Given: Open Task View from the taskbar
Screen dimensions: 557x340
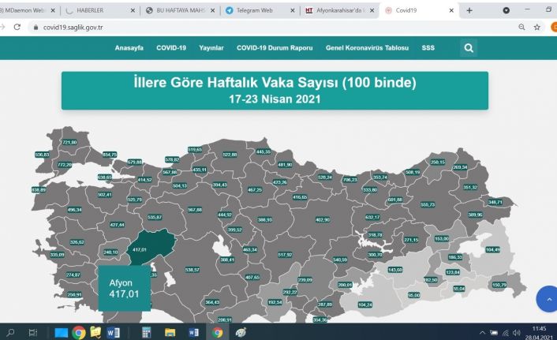Looking at the screenshot, I should [32, 333].
